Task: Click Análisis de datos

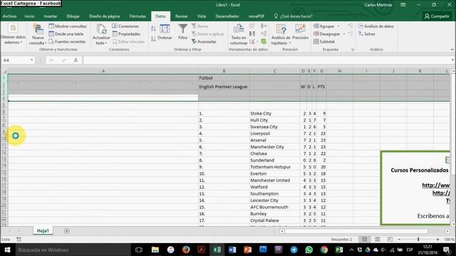Action: point(375,26)
